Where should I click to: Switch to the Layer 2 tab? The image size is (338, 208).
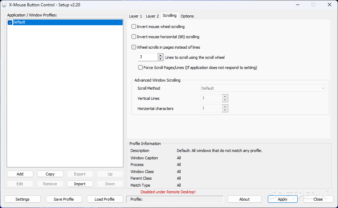tap(152, 16)
